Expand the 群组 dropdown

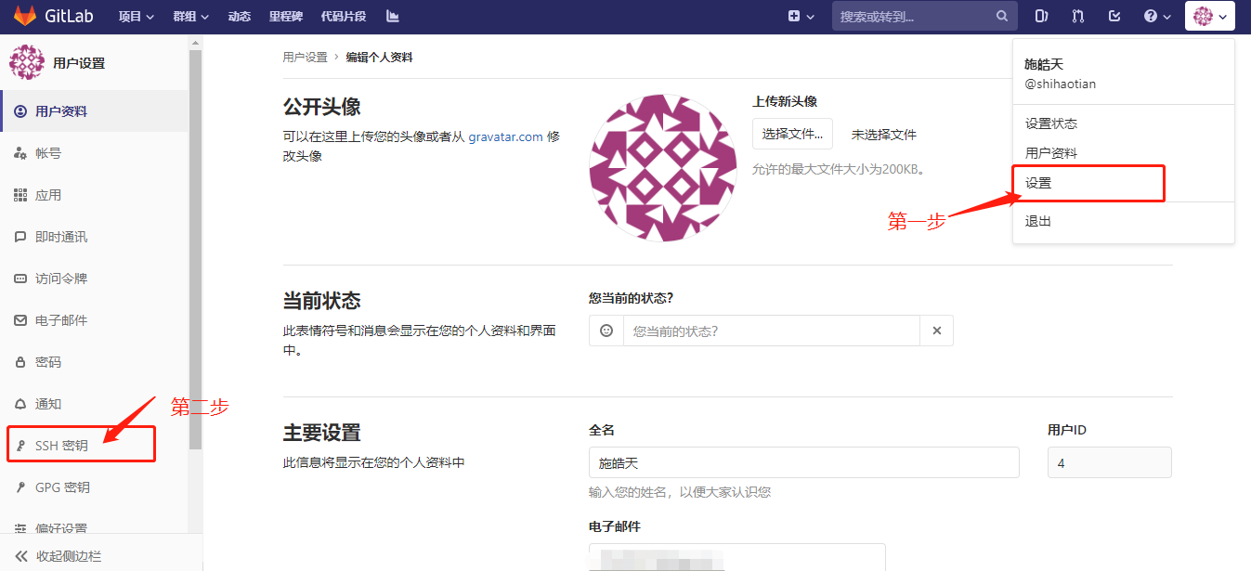[189, 16]
